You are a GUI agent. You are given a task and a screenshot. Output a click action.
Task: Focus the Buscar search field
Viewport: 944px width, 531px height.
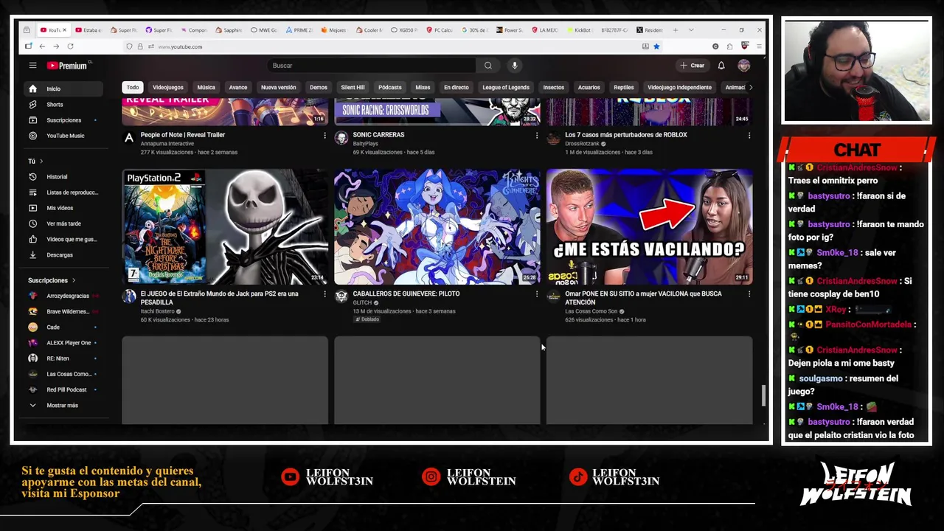(371, 66)
